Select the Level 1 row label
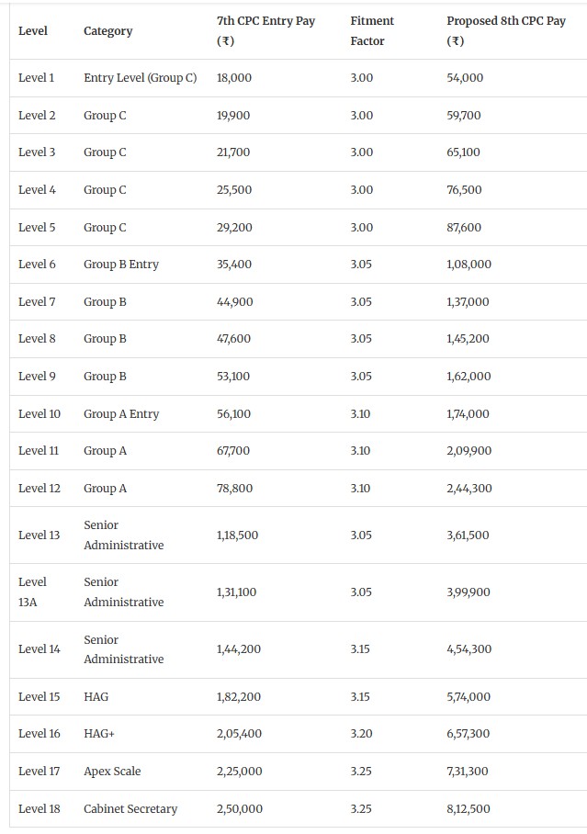Screen dimensions: 587x834 pos(37,78)
